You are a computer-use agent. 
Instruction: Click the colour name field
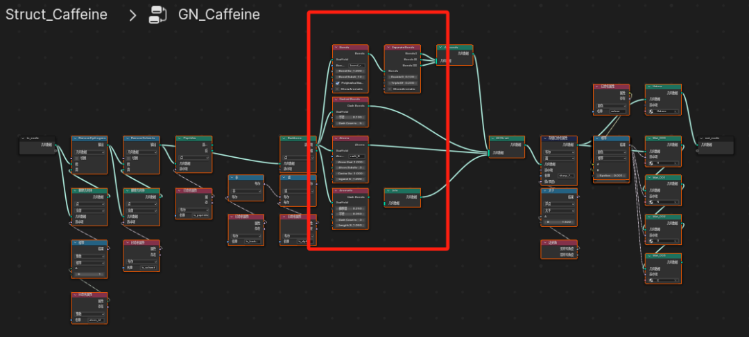click(x=619, y=111)
